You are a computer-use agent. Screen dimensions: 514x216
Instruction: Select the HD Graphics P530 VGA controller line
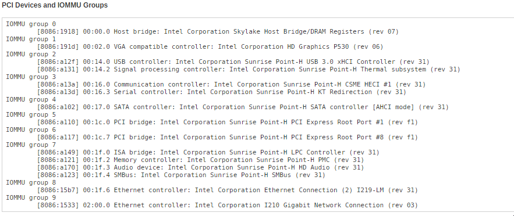coord(210,46)
